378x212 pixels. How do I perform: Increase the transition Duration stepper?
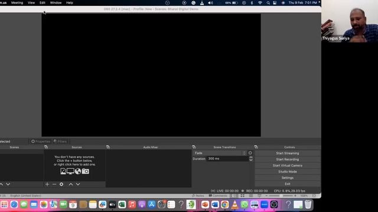(x=251, y=157)
